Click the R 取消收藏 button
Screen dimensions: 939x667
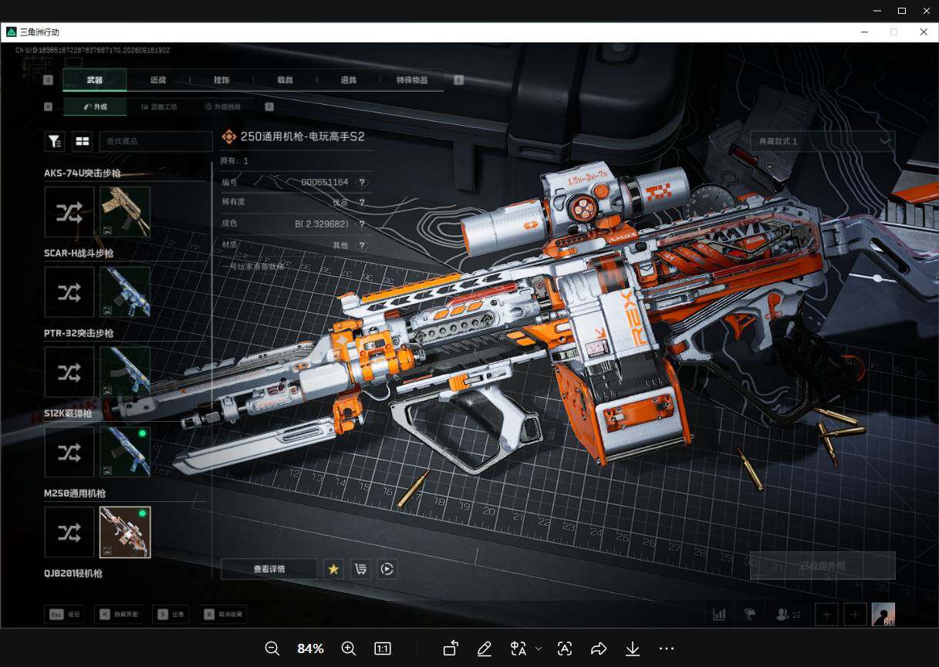(221, 615)
